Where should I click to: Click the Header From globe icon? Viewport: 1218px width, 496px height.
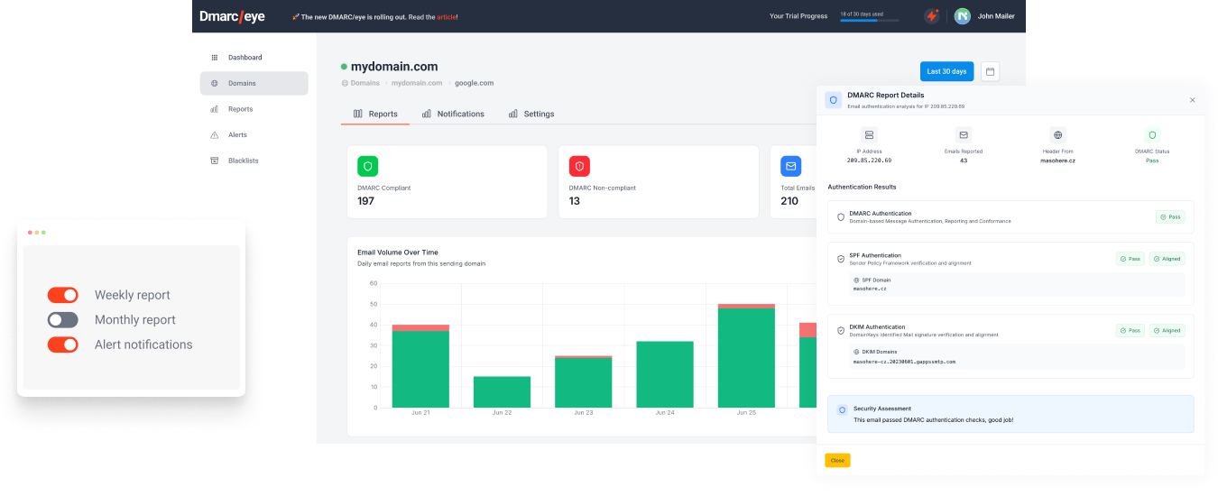click(1057, 134)
